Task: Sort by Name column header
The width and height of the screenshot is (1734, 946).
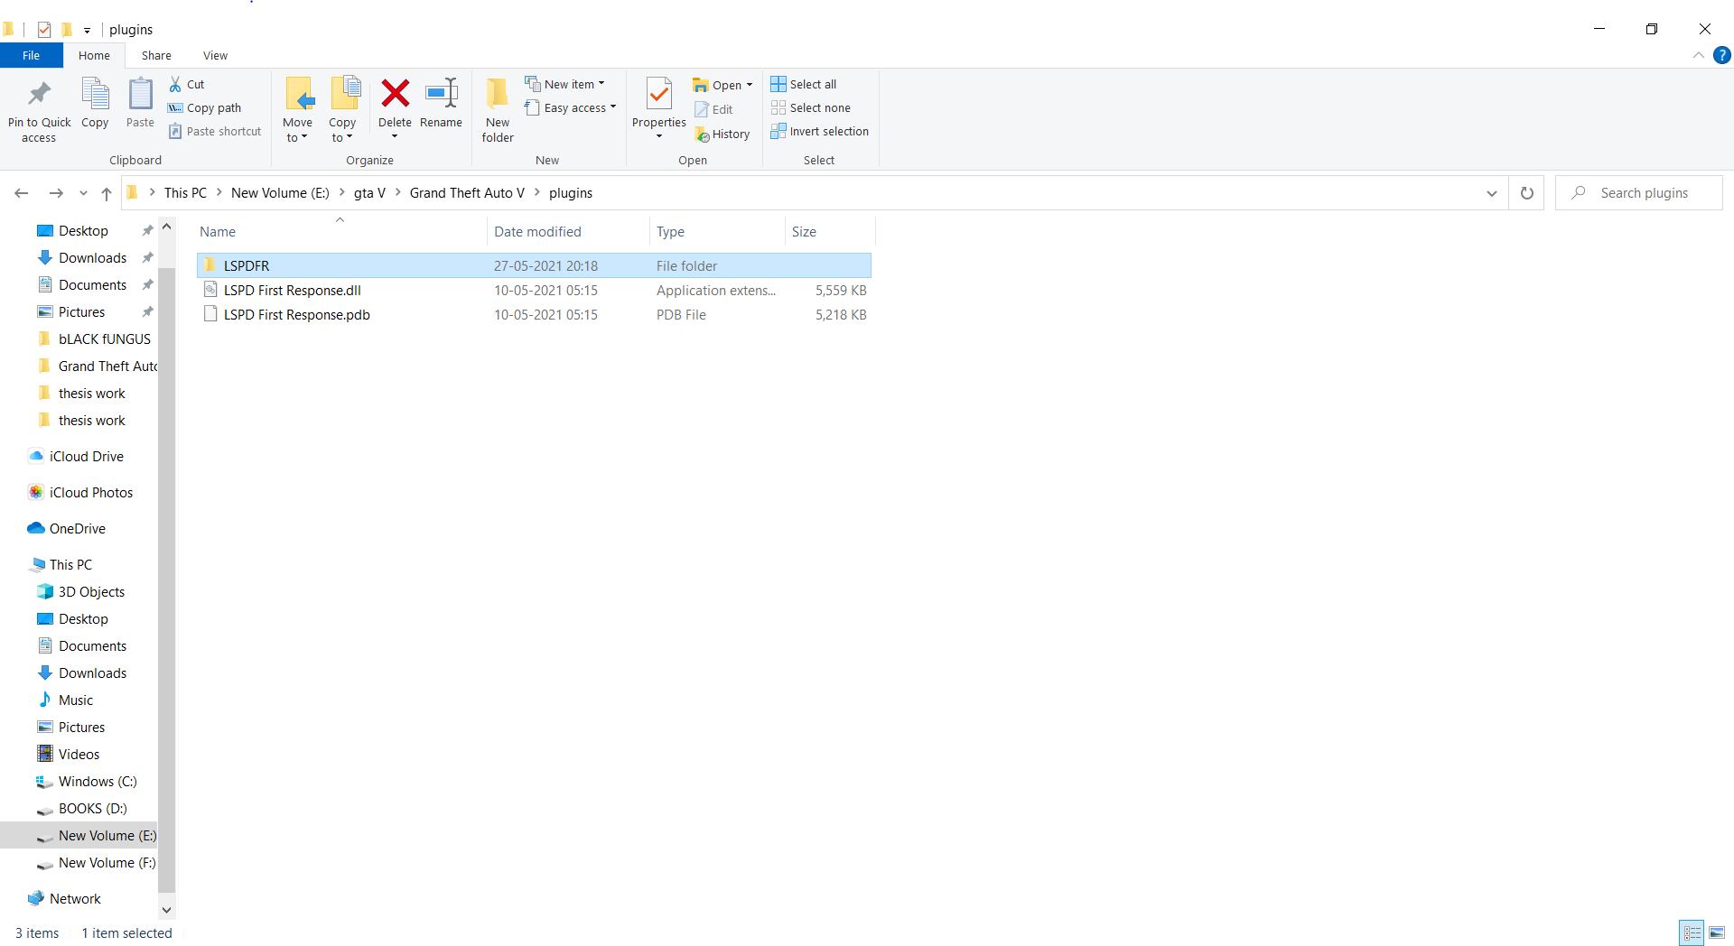Action: [x=340, y=232]
